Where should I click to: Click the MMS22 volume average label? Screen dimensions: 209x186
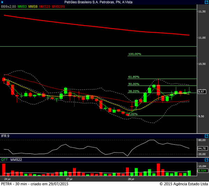point(16,160)
